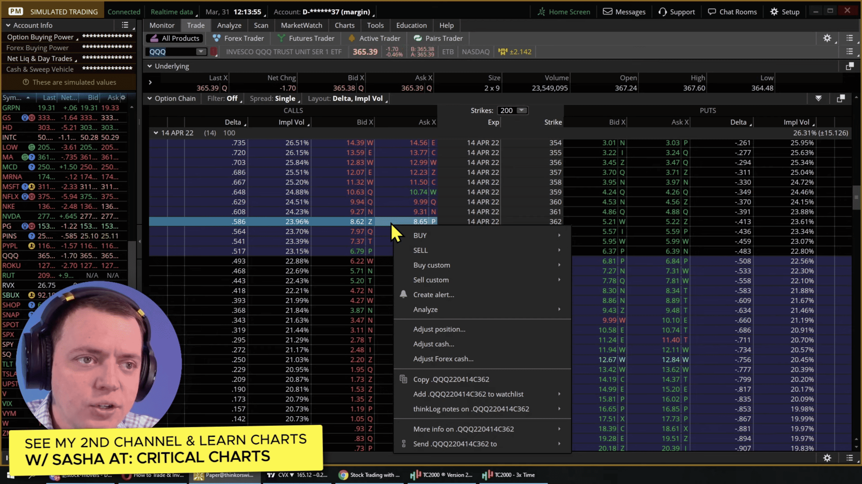This screenshot has width=862, height=484.
Task: Click the bell icon beside Create alert
Action: click(403, 294)
